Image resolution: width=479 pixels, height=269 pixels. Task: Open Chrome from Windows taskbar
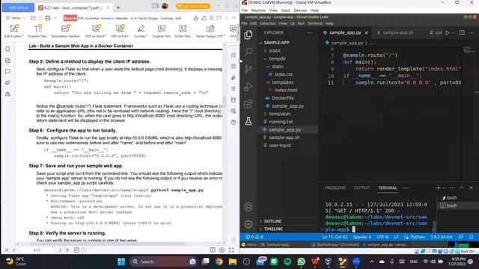pyautogui.click(x=219, y=262)
